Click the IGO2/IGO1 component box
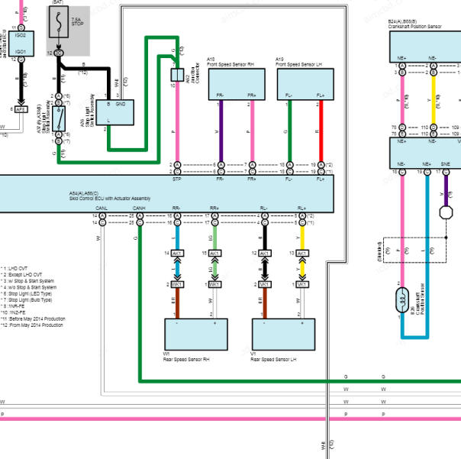 tap(21, 44)
